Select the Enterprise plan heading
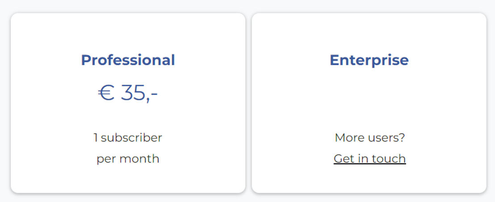This screenshot has width=495, height=202. tap(369, 60)
